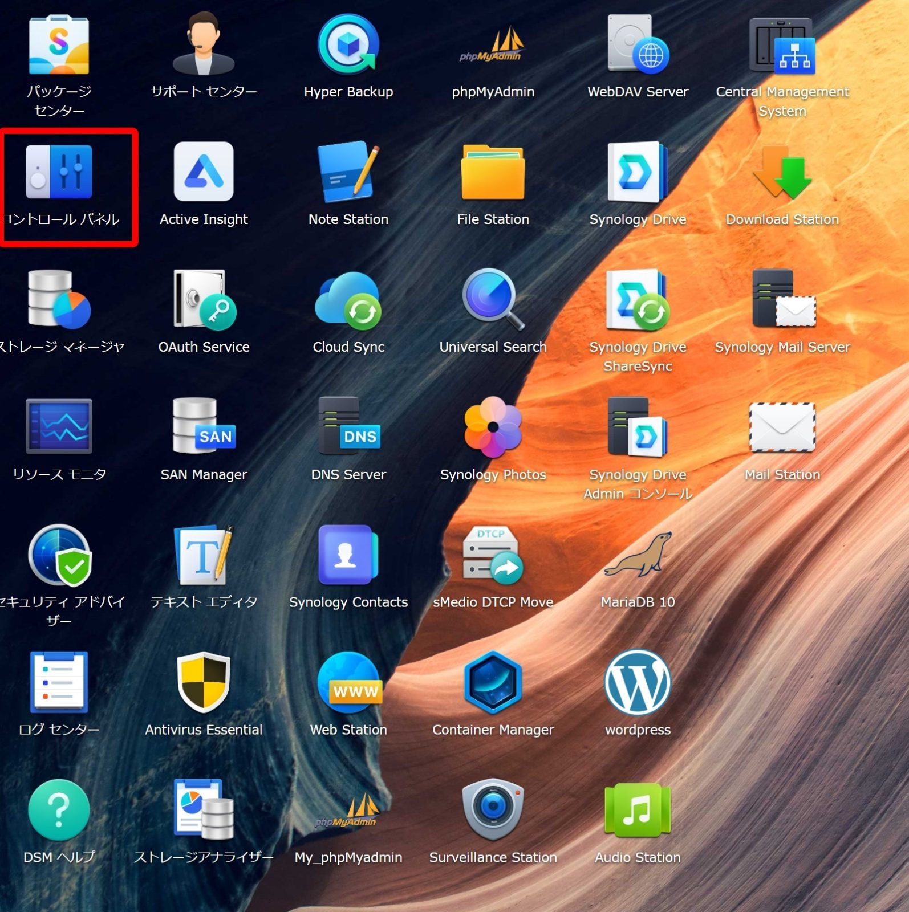
Task: Open Note Station app
Action: tap(348, 172)
